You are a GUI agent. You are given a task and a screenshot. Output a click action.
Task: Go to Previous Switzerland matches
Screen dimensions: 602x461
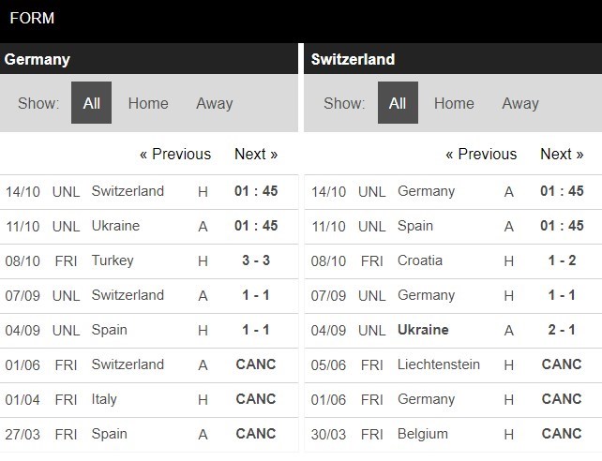pos(481,154)
